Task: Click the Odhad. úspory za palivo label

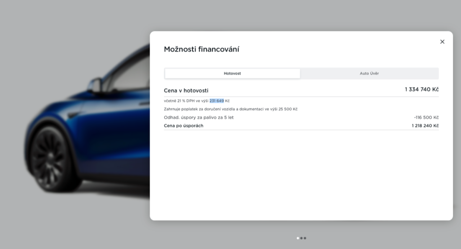Action: 199,118
